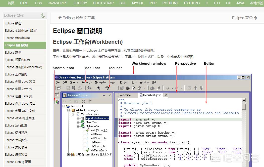The image size is (264, 167).
Task: Click the External Tools run icon
Action: (x=108, y=88)
